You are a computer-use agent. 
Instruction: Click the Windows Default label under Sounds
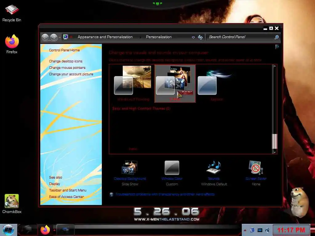pyautogui.click(x=214, y=184)
